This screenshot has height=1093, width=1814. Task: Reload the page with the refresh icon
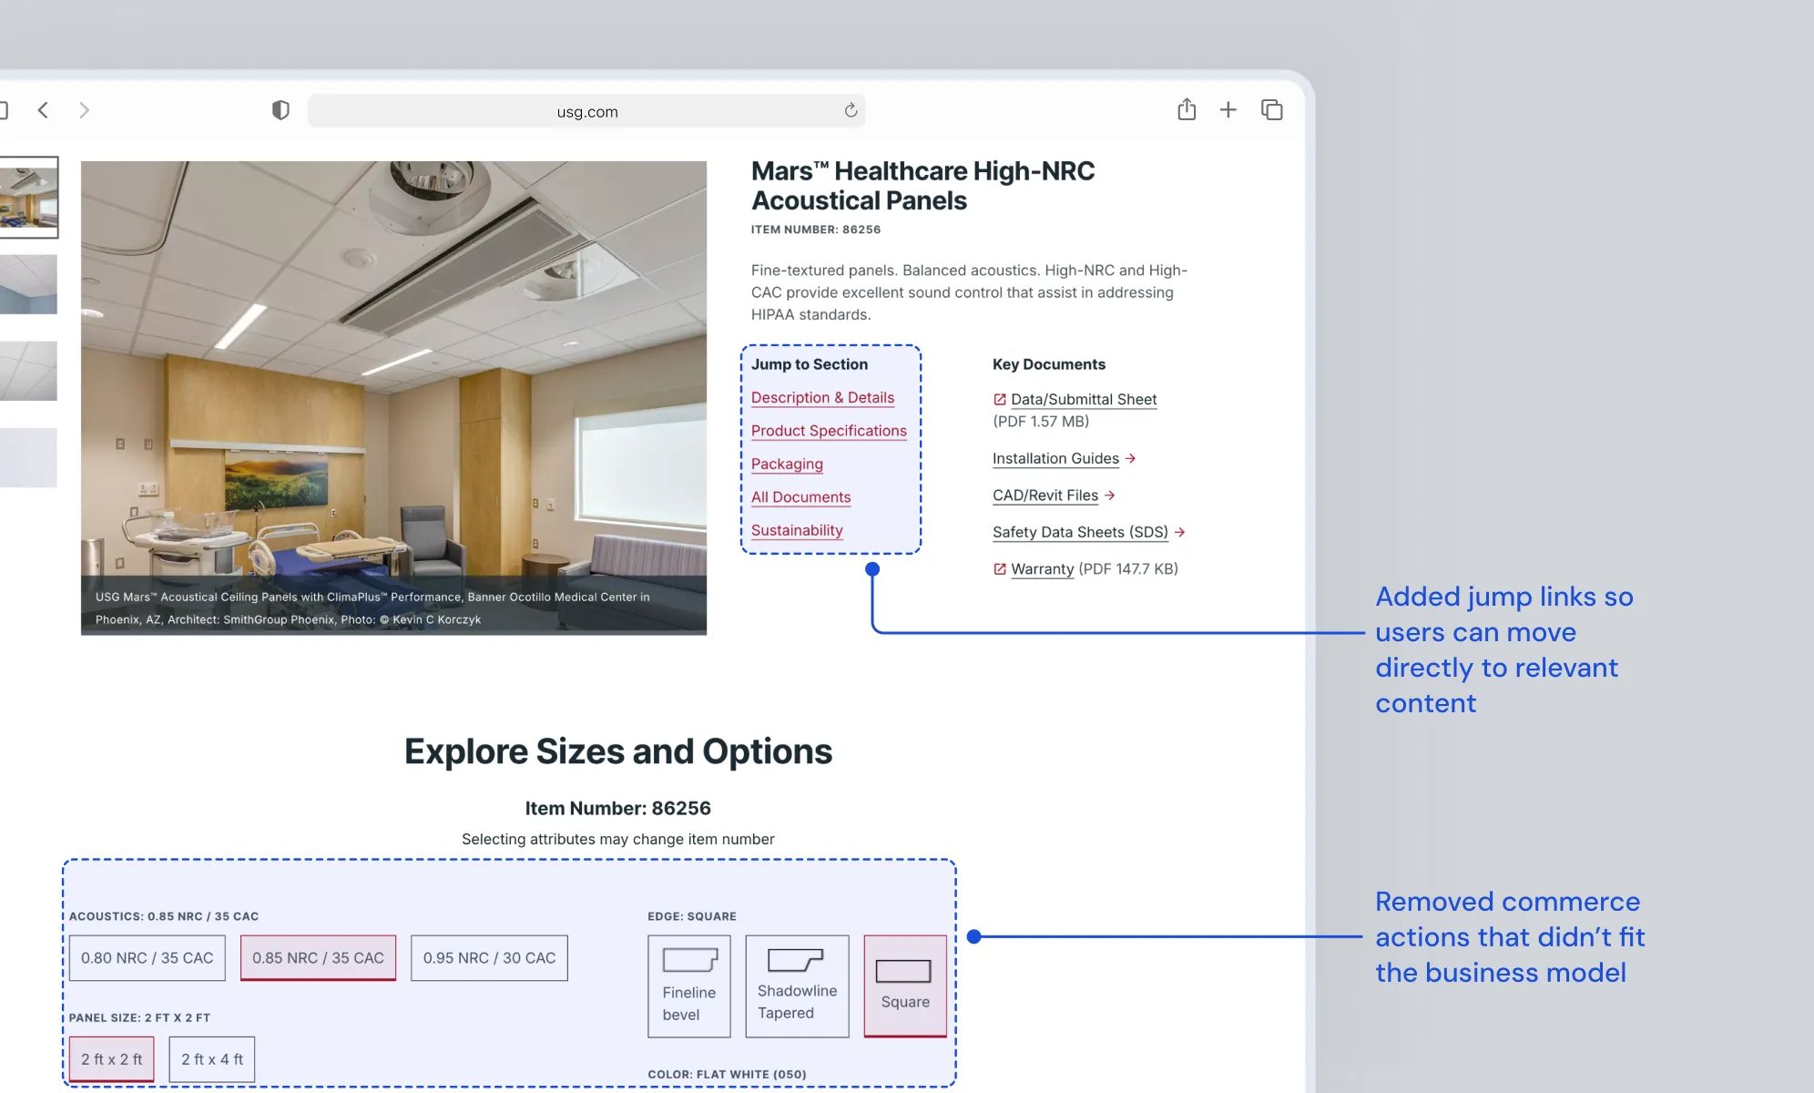[851, 110]
